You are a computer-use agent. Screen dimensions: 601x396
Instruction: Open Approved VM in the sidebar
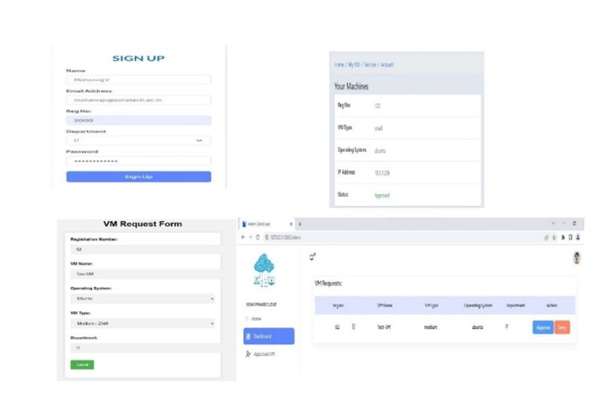pos(261,354)
